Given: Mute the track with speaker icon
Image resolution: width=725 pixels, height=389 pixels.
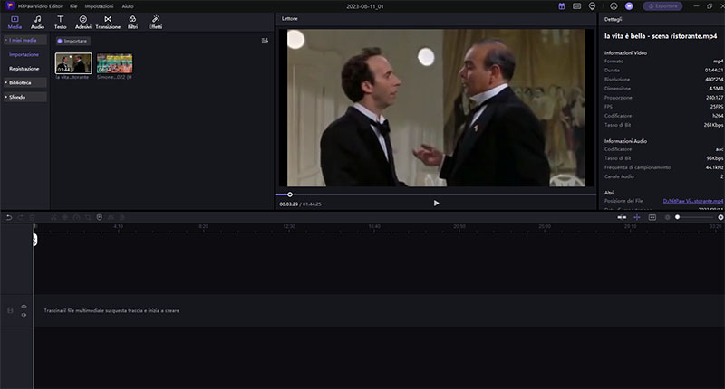Looking at the screenshot, I should [x=24, y=315].
